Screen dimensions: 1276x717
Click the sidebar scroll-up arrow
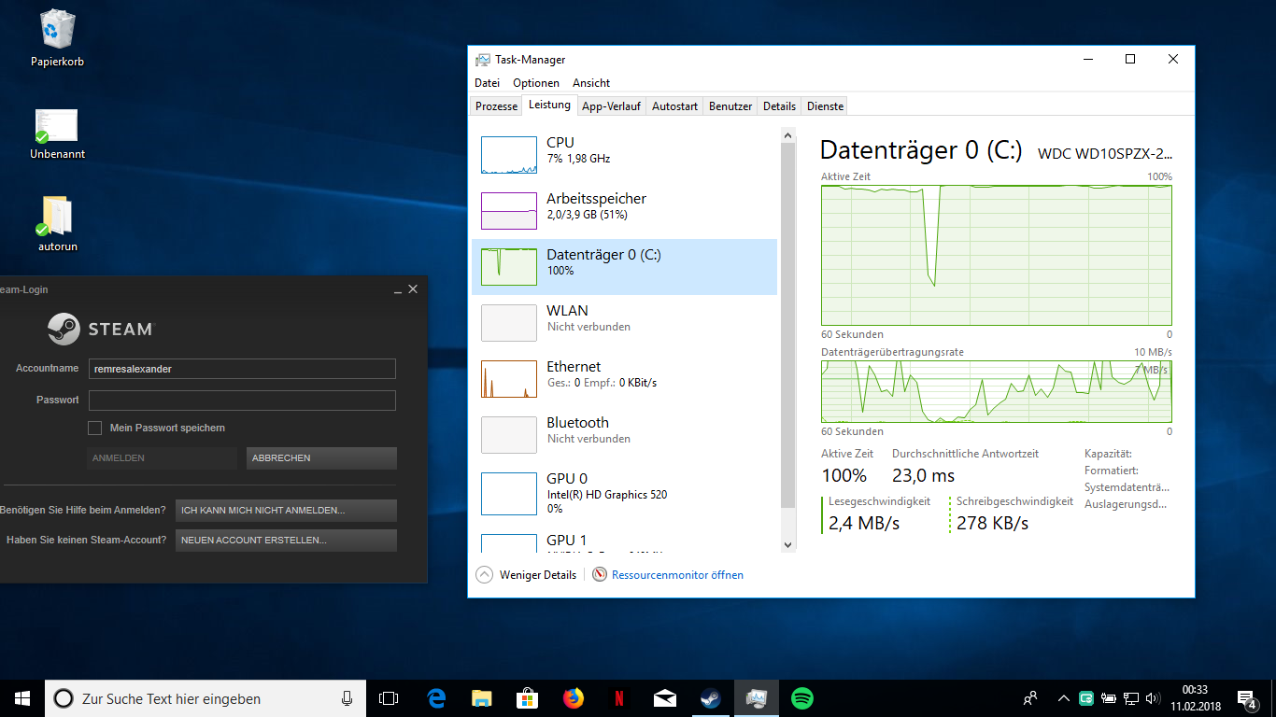[x=787, y=134]
